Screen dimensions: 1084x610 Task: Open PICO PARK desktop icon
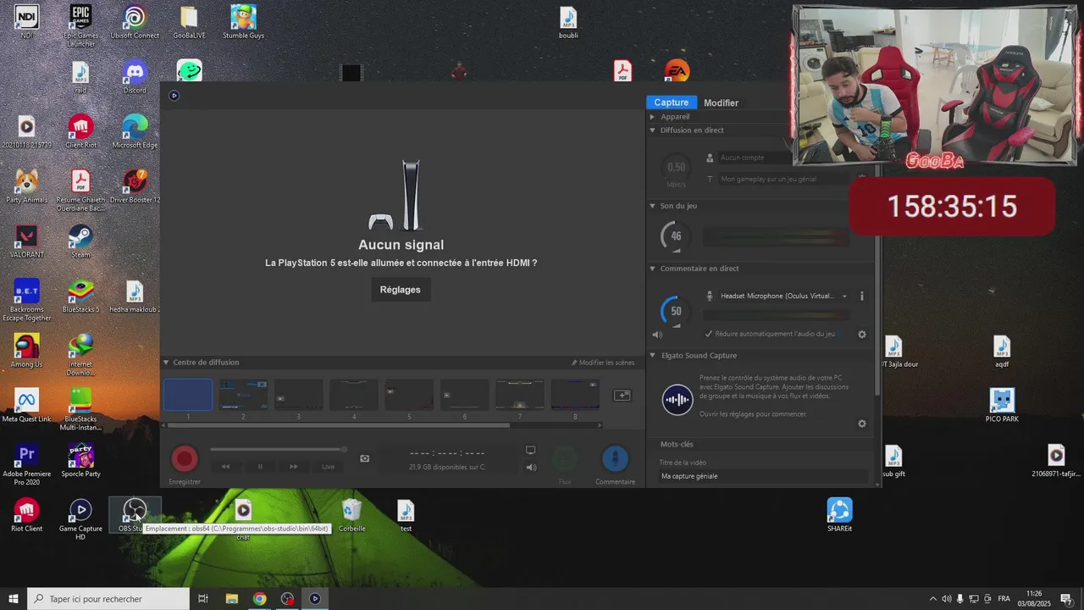(x=1002, y=405)
